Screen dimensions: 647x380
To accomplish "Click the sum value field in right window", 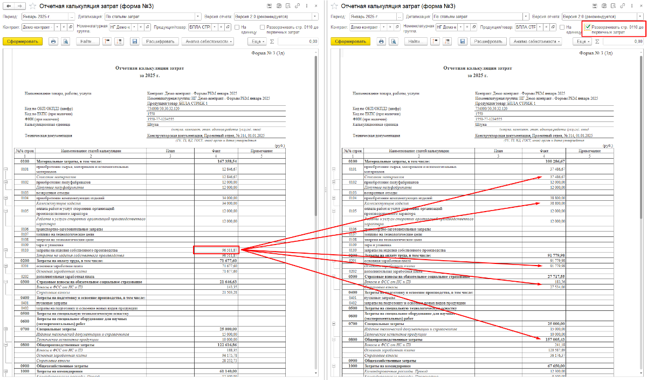I will click(x=624, y=41).
